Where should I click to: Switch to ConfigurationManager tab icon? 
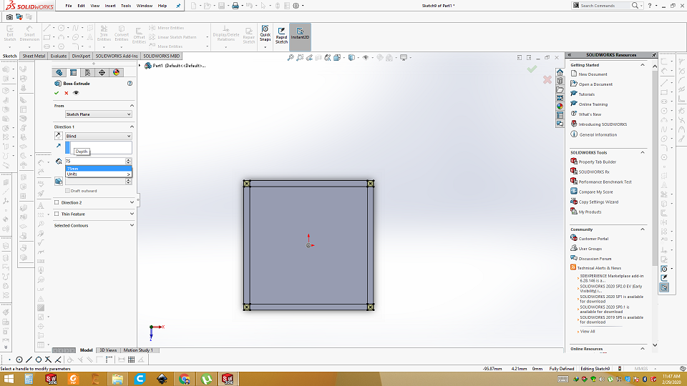(x=87, y=73)
